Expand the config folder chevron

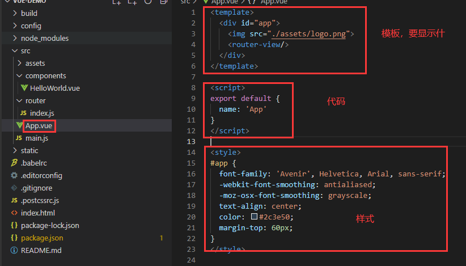(x=15, y=26)
